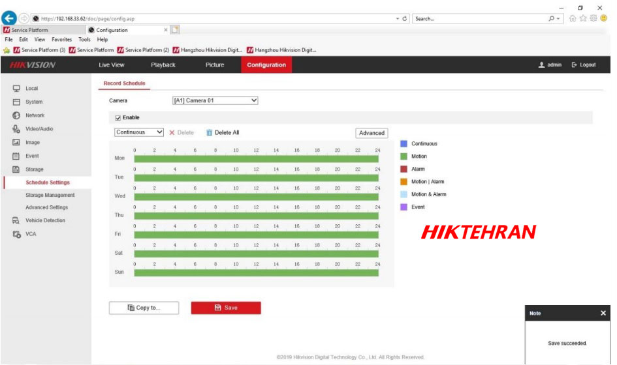
Task: Refresh the page with reload icon
Action: pyautogui.click(x=405, y=18)
